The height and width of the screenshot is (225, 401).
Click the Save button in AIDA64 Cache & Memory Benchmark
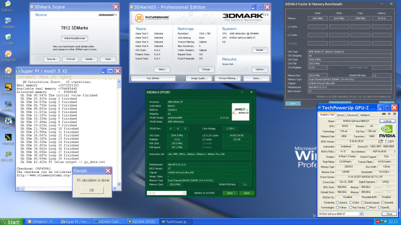point(293,103)
